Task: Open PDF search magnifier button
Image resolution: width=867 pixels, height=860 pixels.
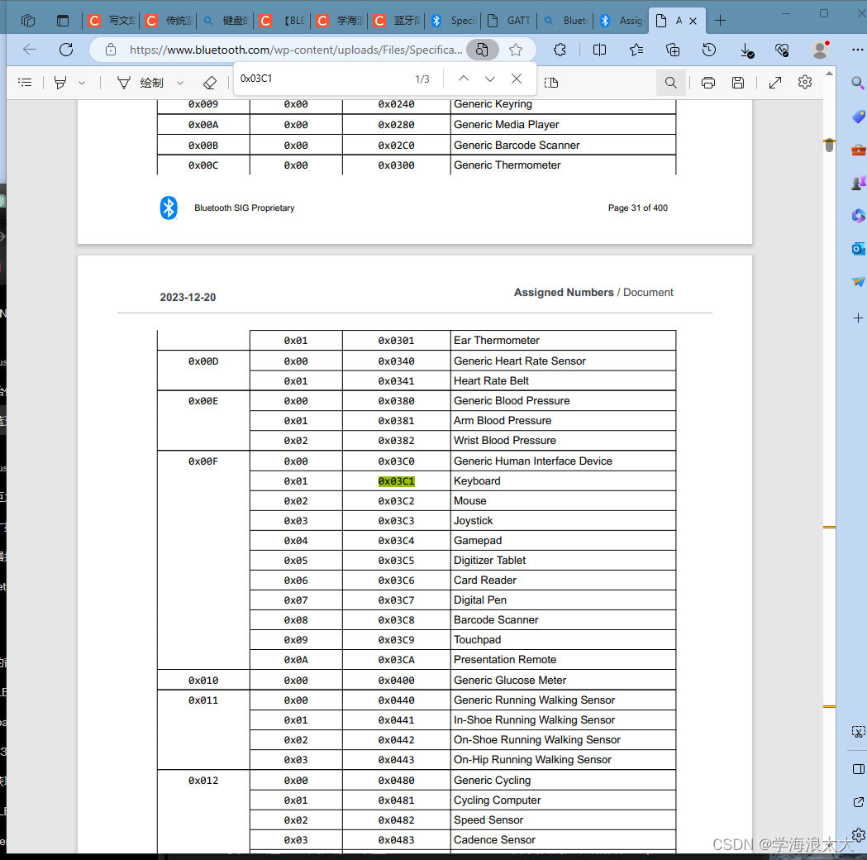Action: click(x=671, y=83)
